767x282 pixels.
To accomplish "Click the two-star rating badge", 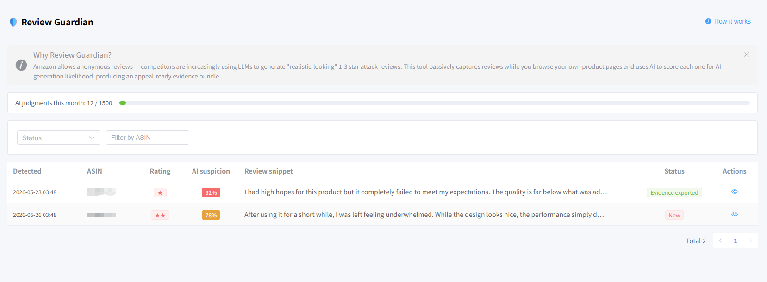I will 160,215.
